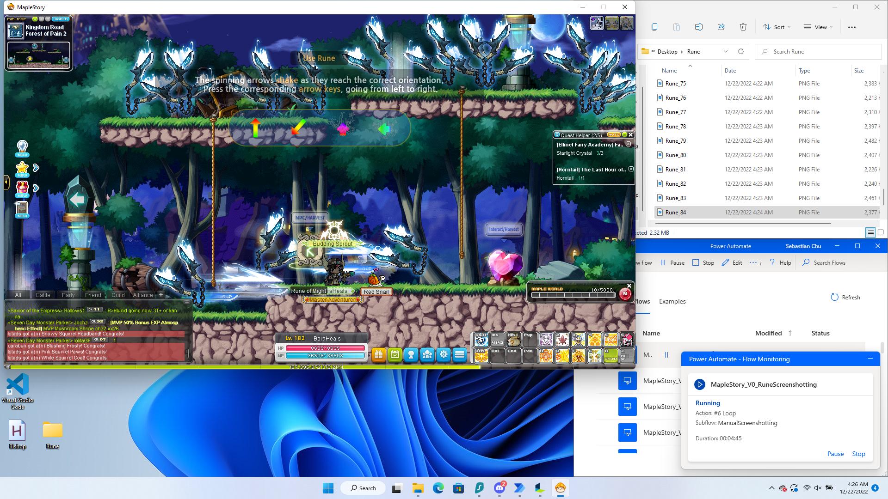Click the Hm money bag quick slot

coord(513,340)
